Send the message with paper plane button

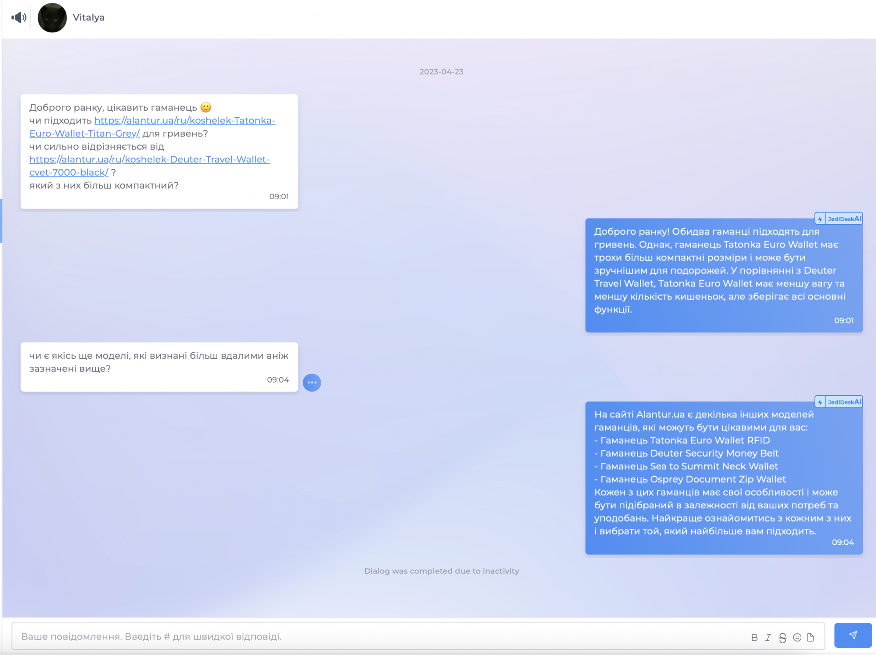853,635
